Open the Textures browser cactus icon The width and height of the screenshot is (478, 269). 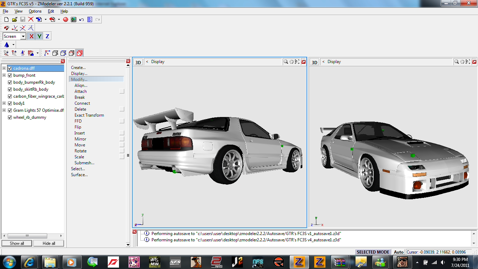click(x=73, y=20)
